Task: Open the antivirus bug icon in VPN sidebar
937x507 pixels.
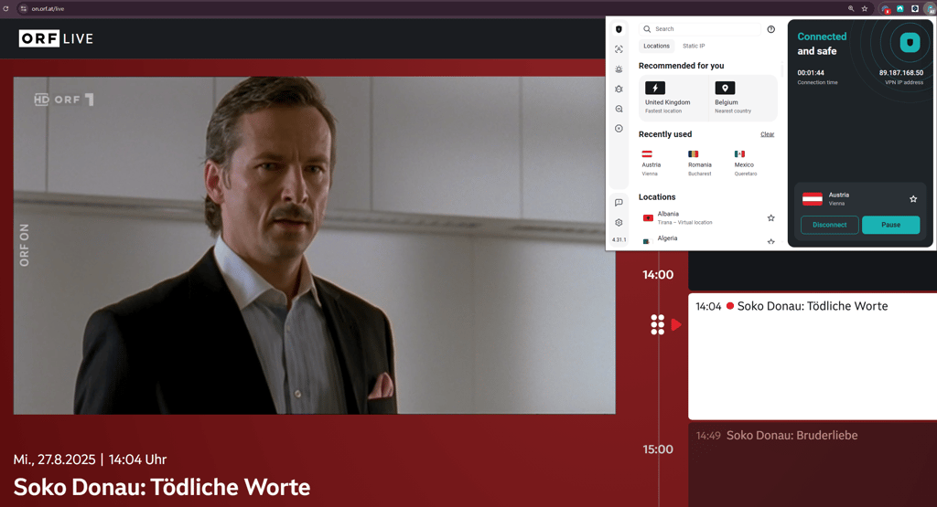Action: [x=619, y=89]
